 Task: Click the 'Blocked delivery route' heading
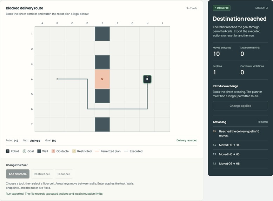[x=24, y=8]
